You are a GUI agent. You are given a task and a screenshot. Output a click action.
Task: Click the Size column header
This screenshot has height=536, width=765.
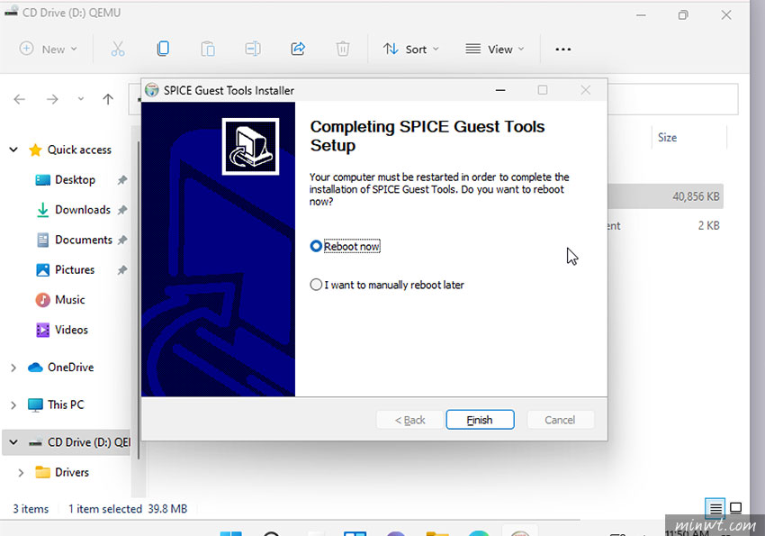point(667,137)
